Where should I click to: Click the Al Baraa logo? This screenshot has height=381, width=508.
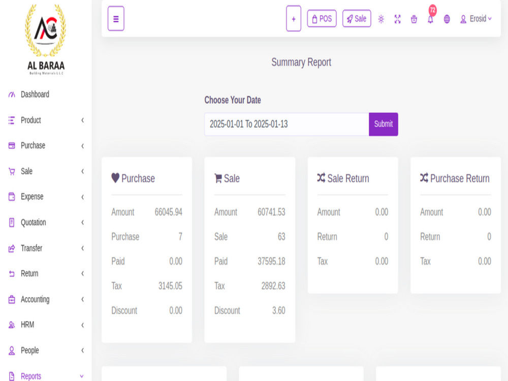[x=46, y=40]
